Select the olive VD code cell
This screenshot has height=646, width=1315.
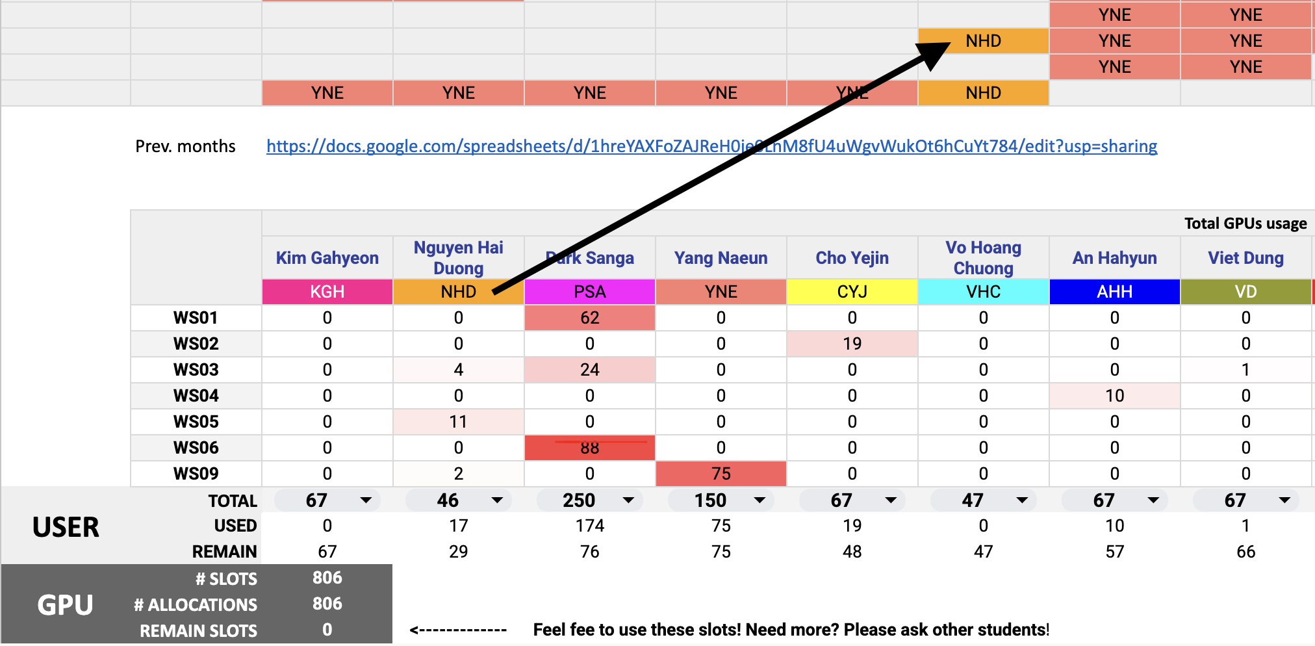(1245, 292)
